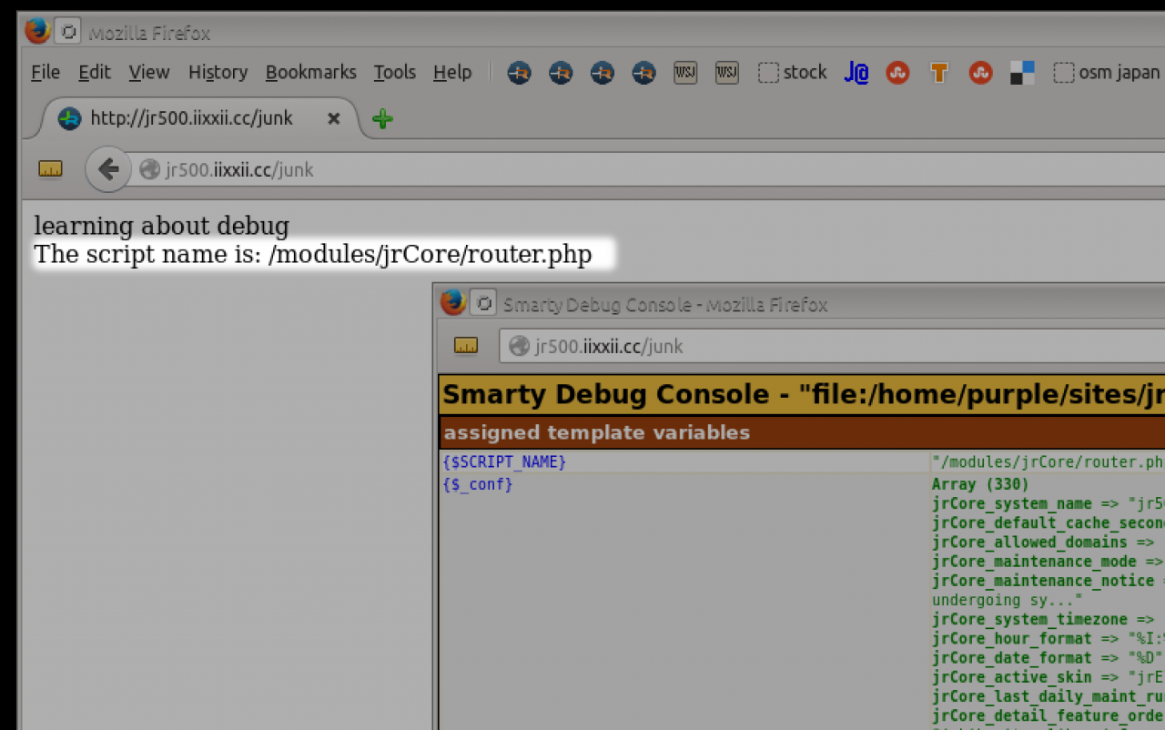The image size is (1165, 730).
Task: Click the Back navigation arrow button
Action: point(108,169)
